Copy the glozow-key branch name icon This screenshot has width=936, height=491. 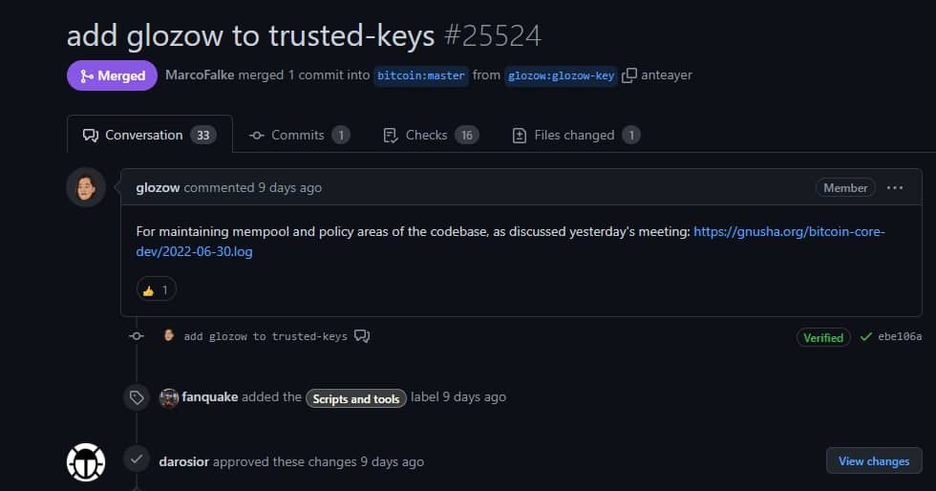(x=629, y=75)
